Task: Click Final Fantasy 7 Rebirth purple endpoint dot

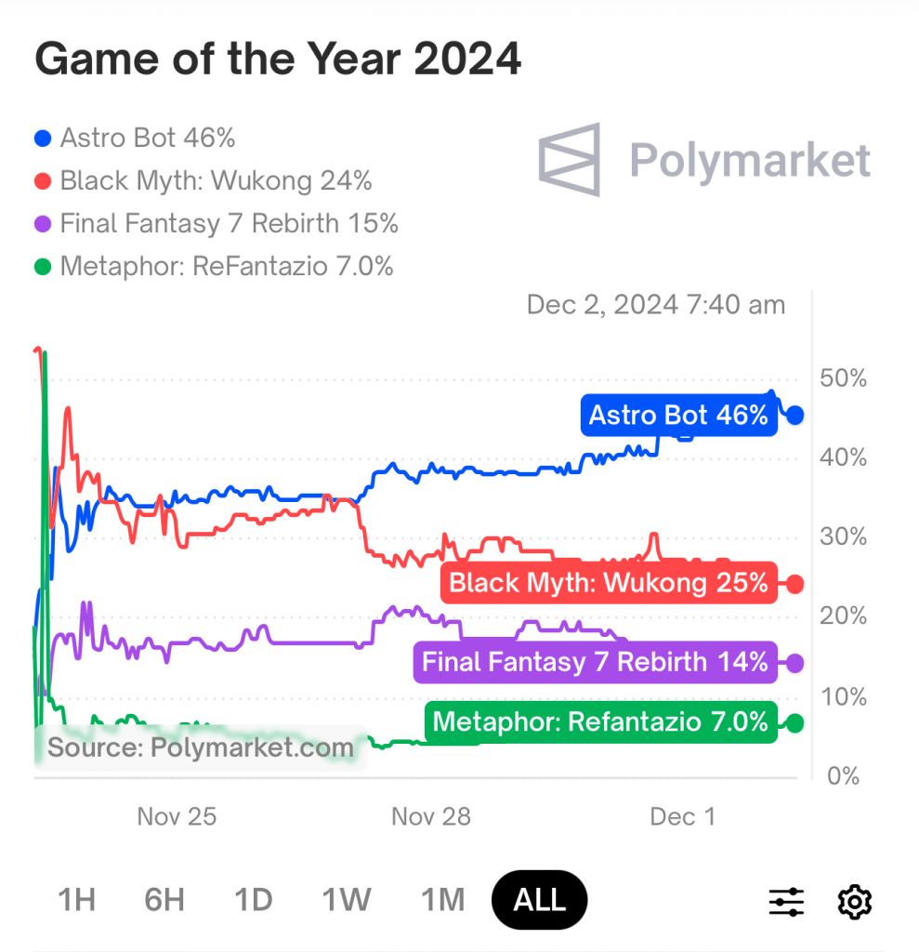Action: 795,663
